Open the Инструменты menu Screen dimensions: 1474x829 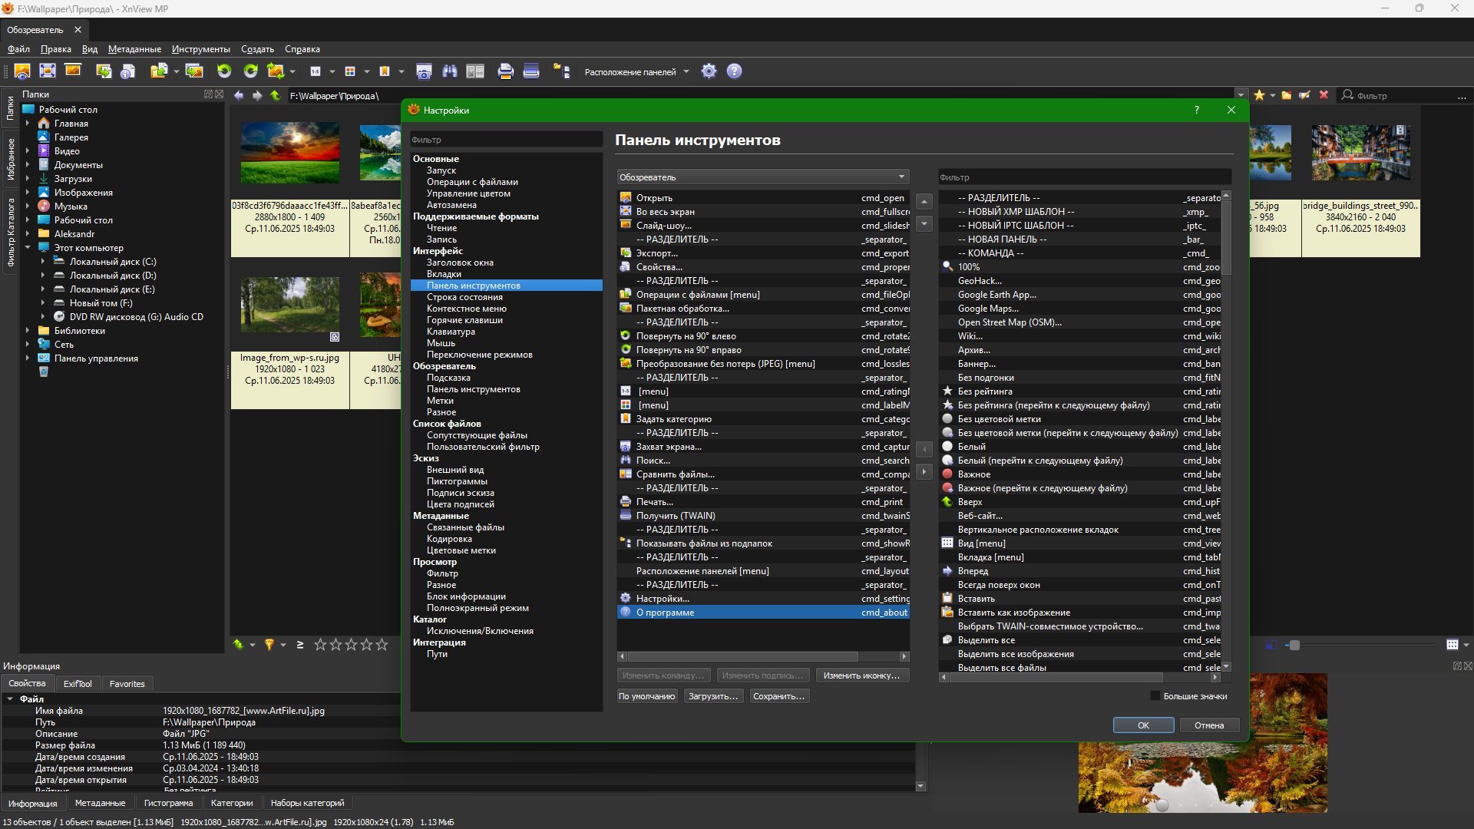point(200,49)
